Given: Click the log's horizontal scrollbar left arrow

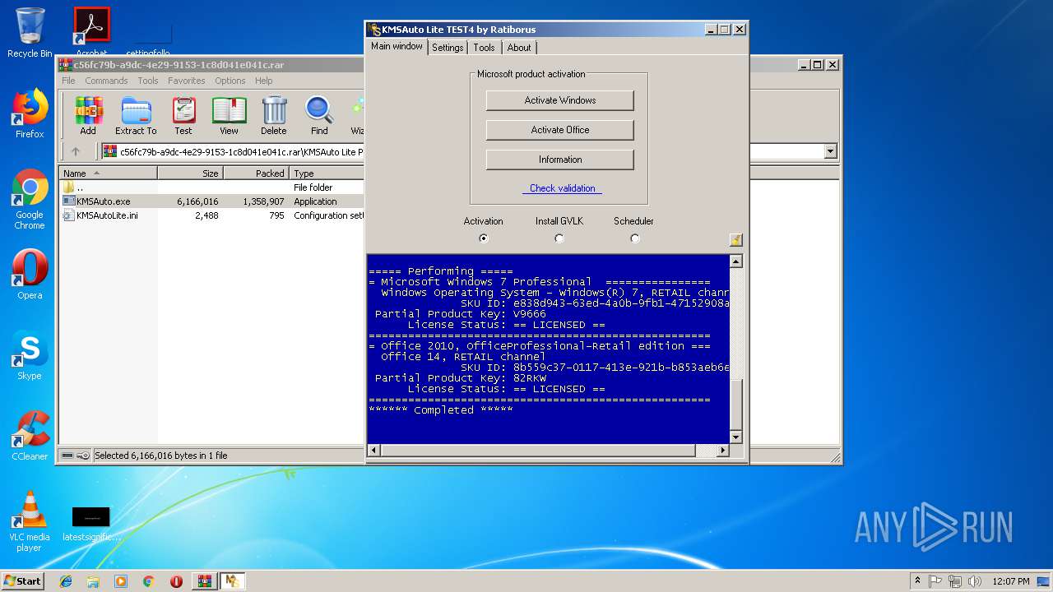Looking at the screenshot, I should coord(373,451).
